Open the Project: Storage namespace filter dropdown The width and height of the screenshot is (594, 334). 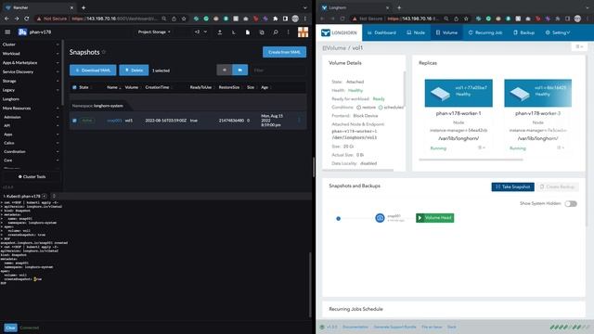[x=154, y=32]
